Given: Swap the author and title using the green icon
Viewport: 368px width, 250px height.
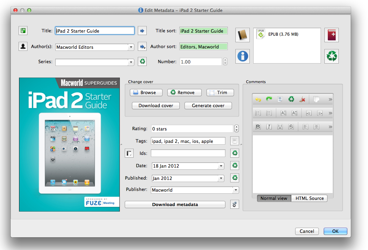Looking at the screenshot, I should coord(23,31).
